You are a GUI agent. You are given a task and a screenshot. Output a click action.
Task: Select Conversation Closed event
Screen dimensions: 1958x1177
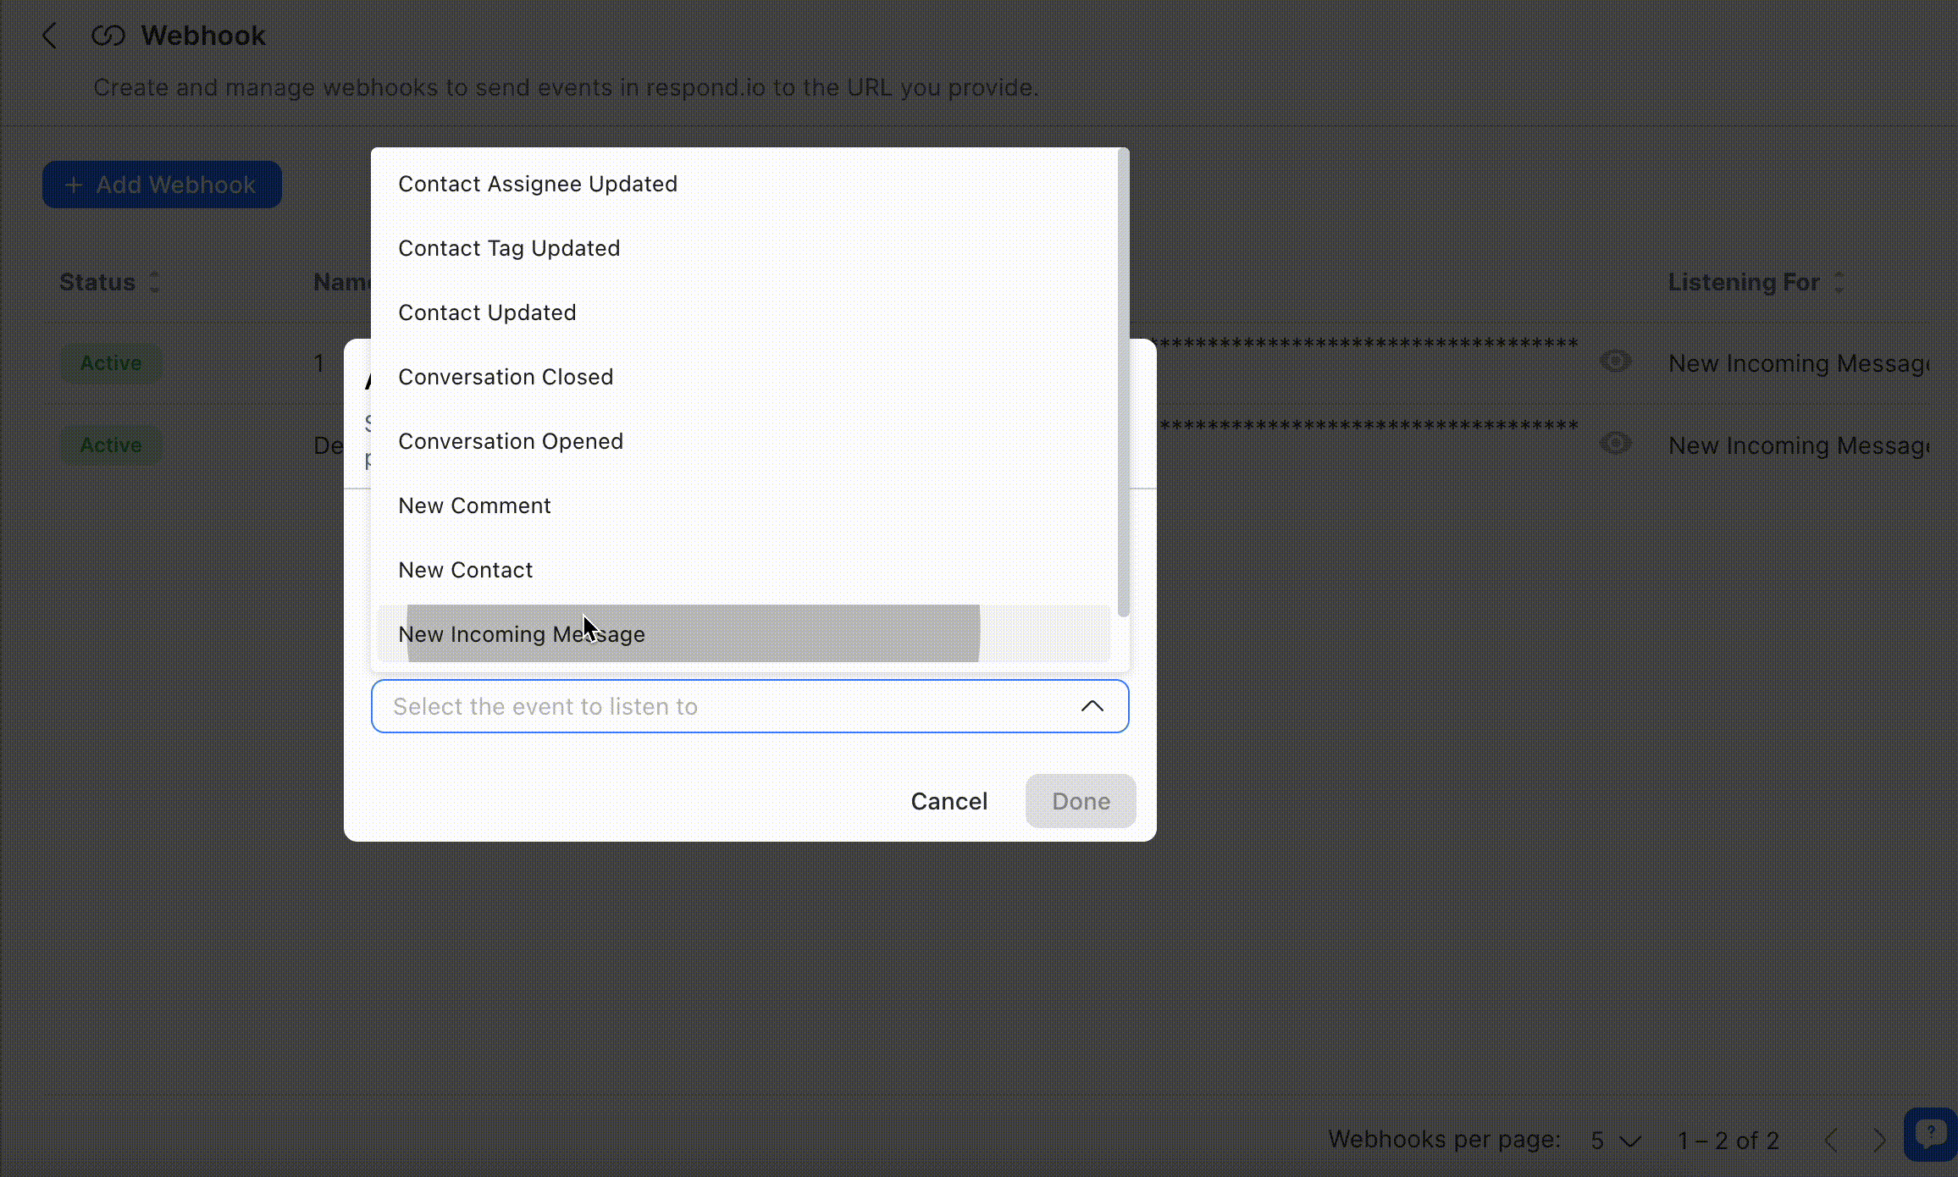pos(506,377)
